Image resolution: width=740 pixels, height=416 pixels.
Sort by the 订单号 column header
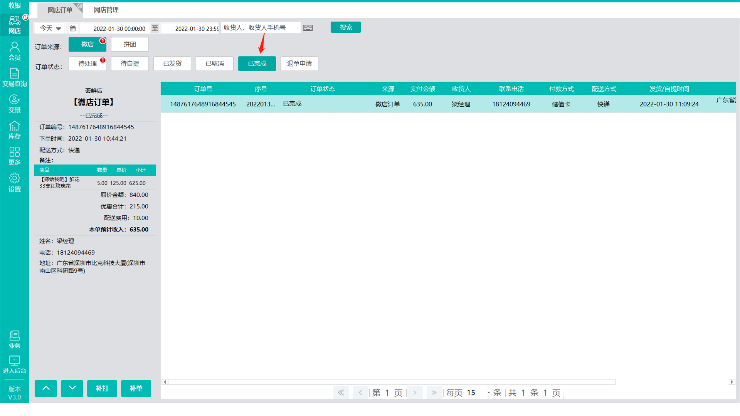point(203,89)
